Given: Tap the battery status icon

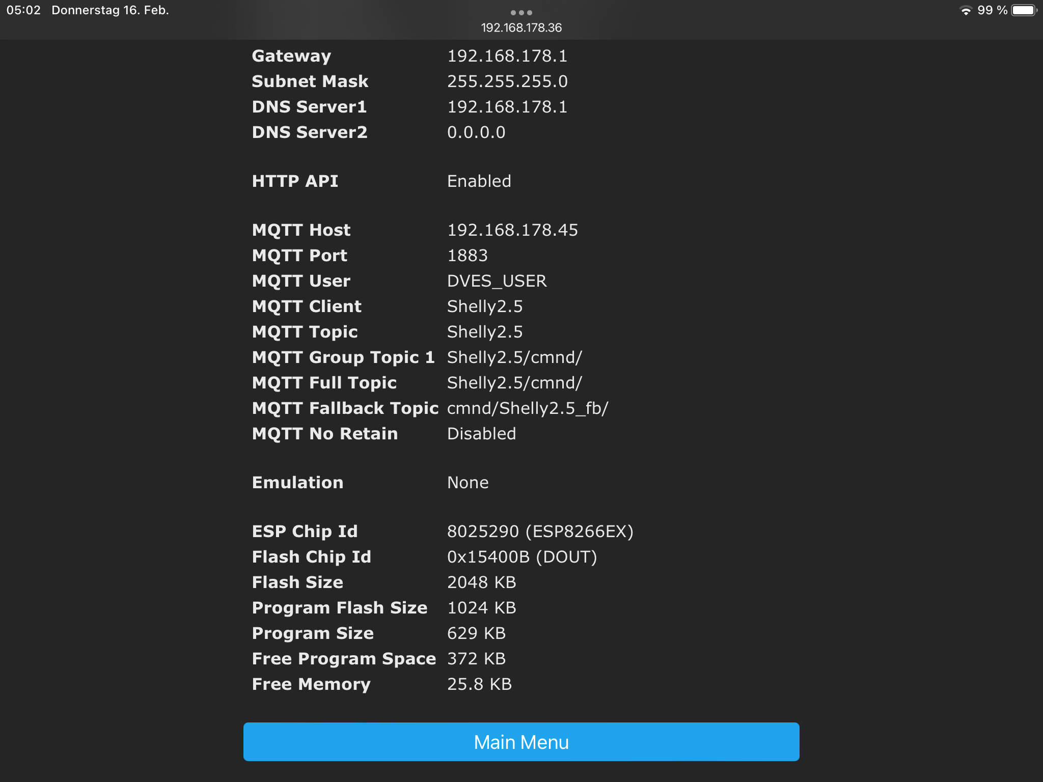Looking at the screenshot, I should point(1024,11).
